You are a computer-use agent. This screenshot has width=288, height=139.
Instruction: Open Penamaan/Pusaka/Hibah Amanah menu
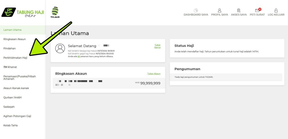[19, 78]
